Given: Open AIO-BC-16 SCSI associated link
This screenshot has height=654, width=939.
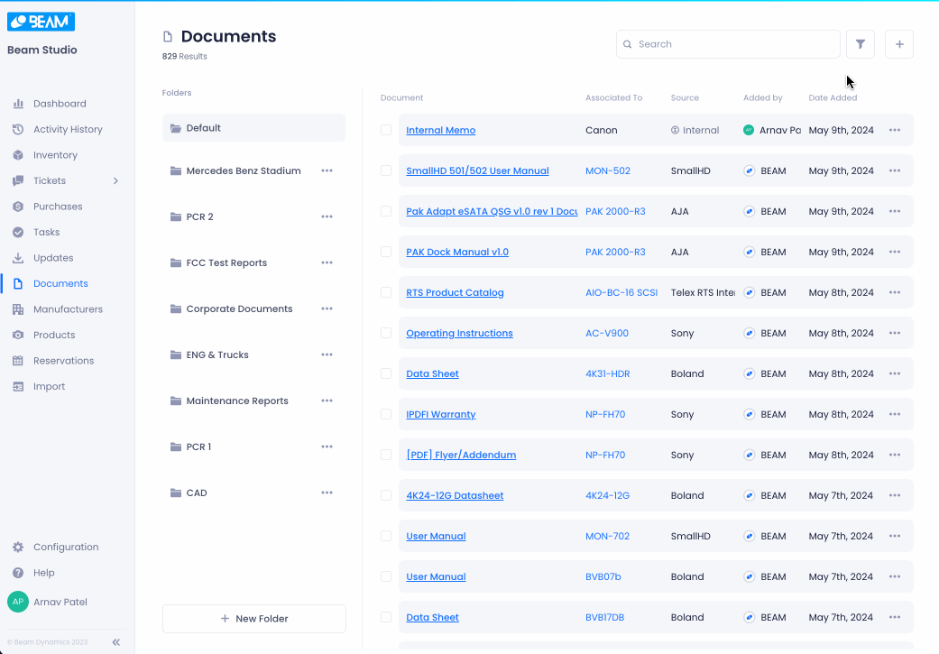Looking at the screenshot, I should pyautogui.click(x=621, y=292).
